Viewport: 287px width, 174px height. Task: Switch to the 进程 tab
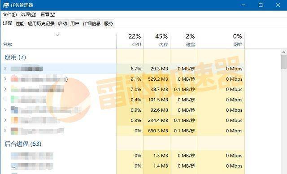tap(8, 23)
